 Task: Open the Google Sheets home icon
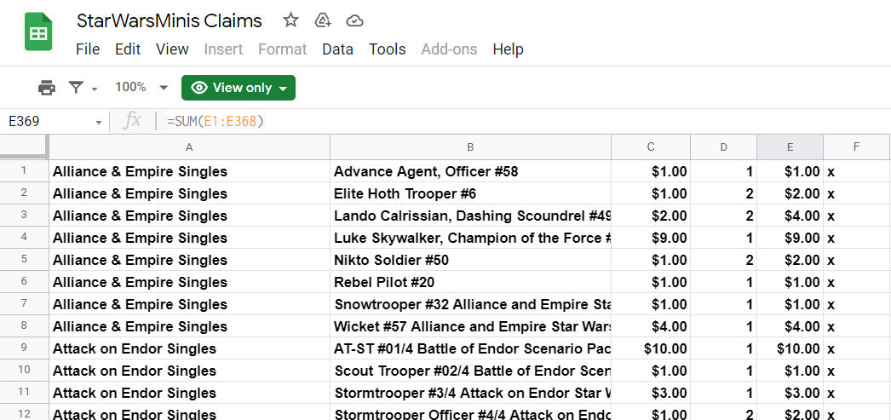[38, 32]
